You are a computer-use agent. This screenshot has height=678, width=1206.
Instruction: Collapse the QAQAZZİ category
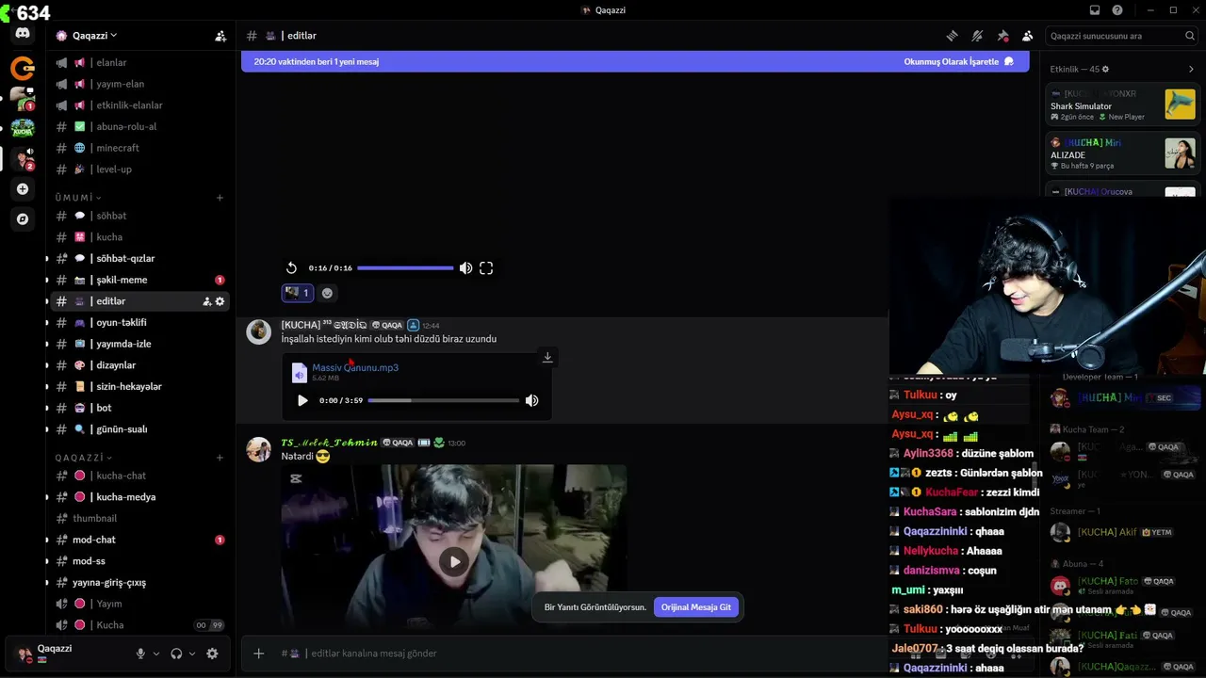tap(82, 458)
